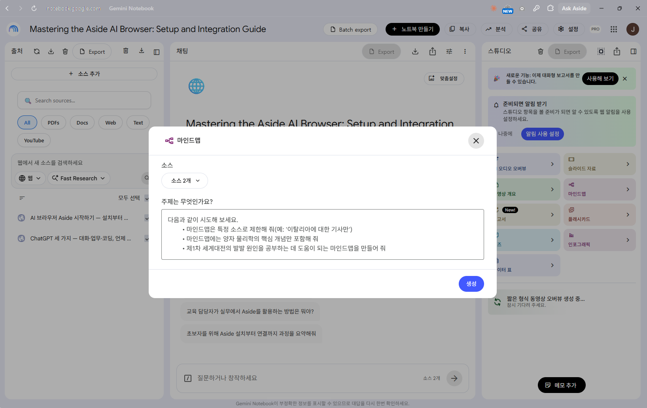Image resolution: width=647 pixels, height=408 pixels.
Task: Open the Google apps grid
Action: [x=613, y=29]
